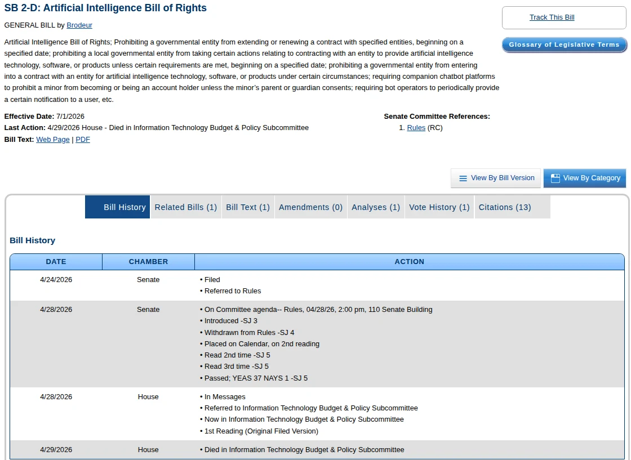Click '1st Reading (Original Filed Version)' entry

coord(261,431)
